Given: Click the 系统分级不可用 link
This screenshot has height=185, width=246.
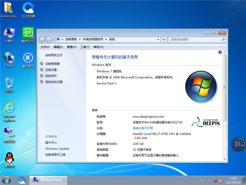Looking at the screenshot, I should click(143, 128).
